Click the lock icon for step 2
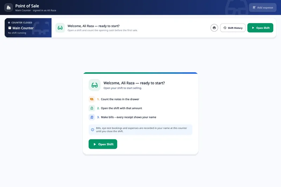 pyautogui.click(x=92, y=108)
